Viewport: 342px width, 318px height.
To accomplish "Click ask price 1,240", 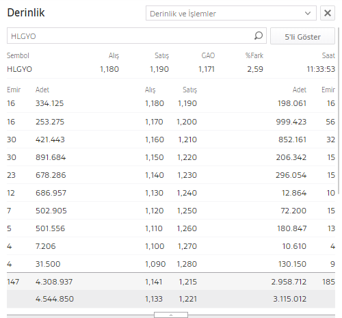I will coord(187,193).
